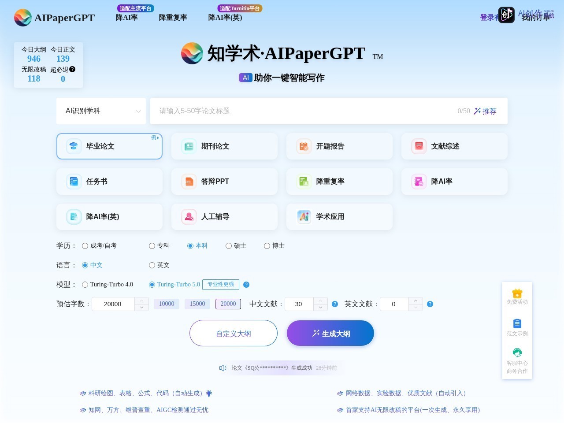
Task: Click the AI创作导航 overlay logo icon
Action: point(506,15)
